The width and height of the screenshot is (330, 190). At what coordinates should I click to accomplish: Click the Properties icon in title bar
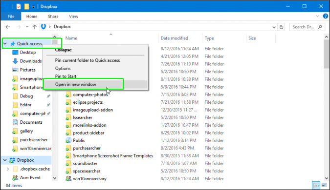click(19, 6)
